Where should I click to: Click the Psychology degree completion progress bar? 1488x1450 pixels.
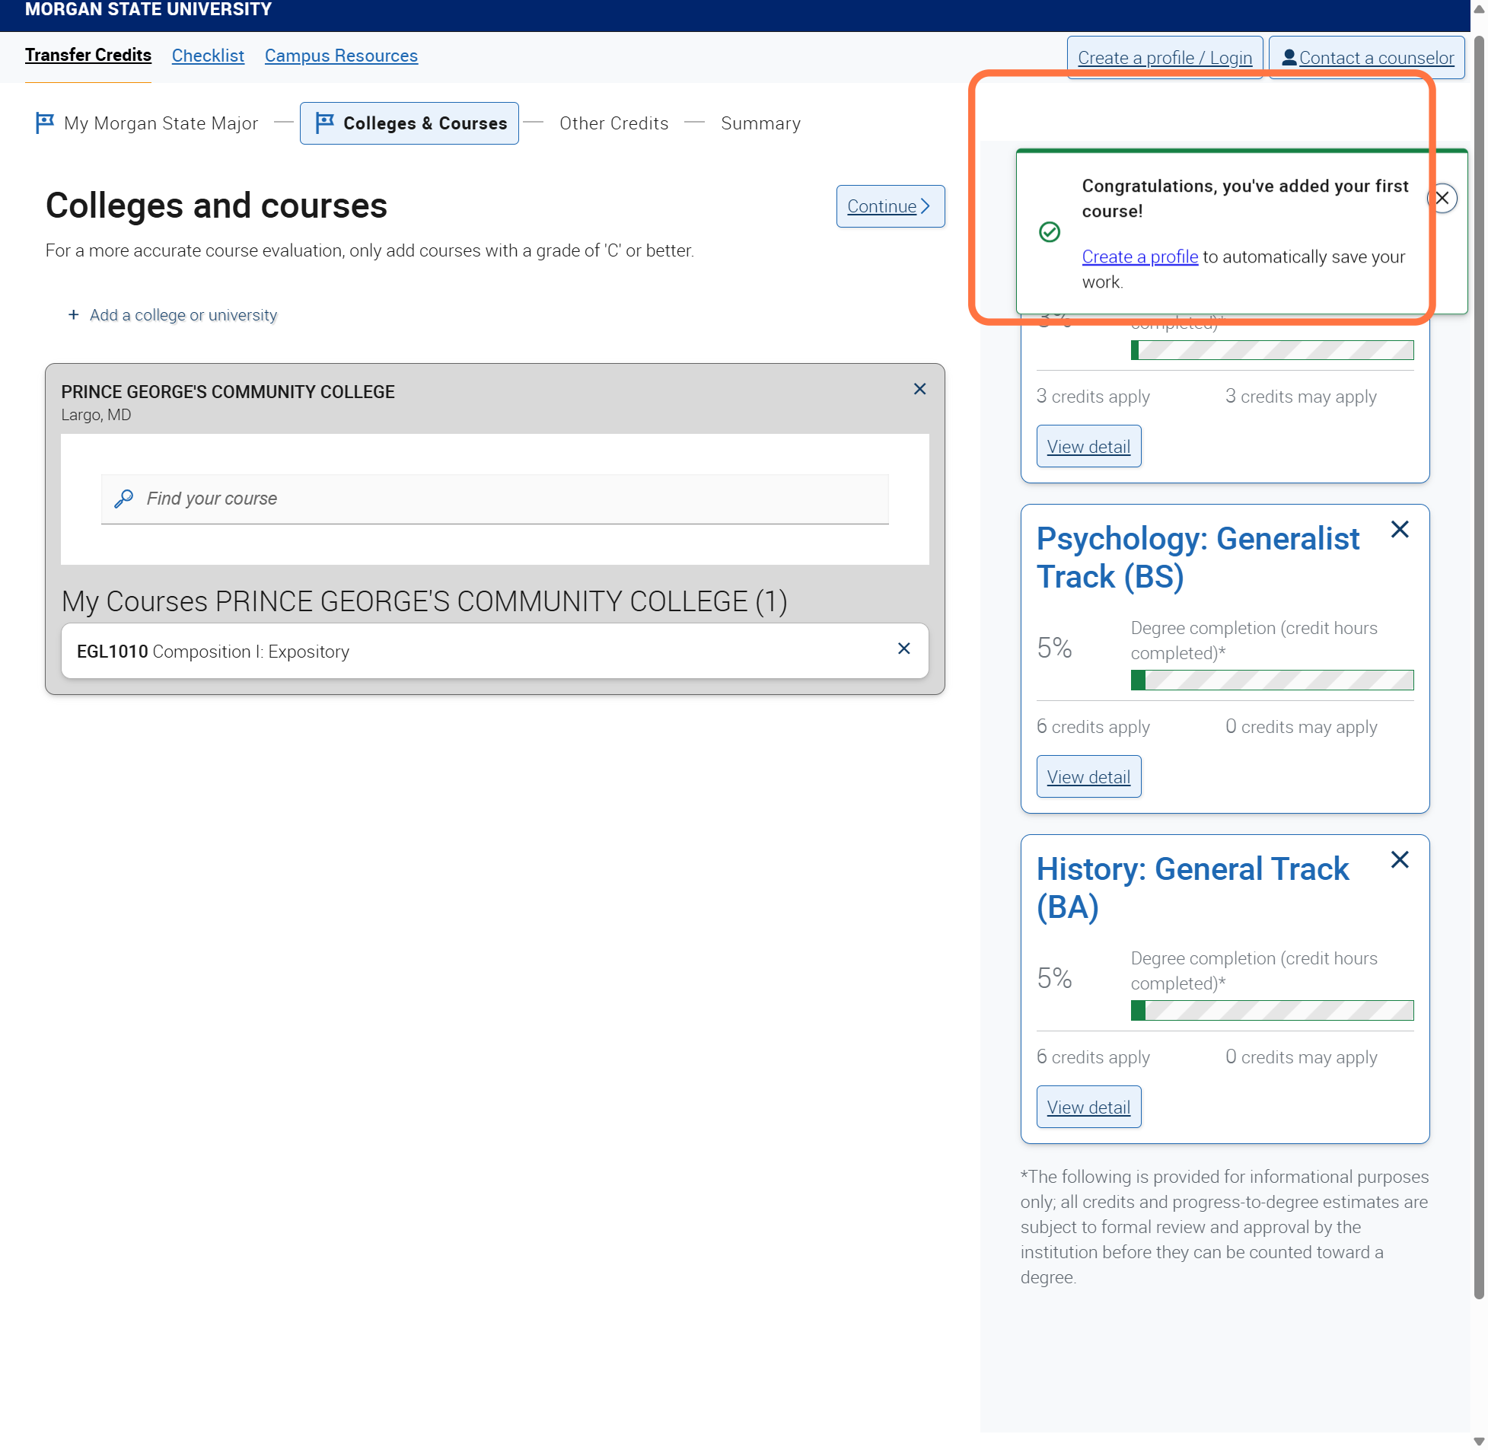tap(1272, 680)
